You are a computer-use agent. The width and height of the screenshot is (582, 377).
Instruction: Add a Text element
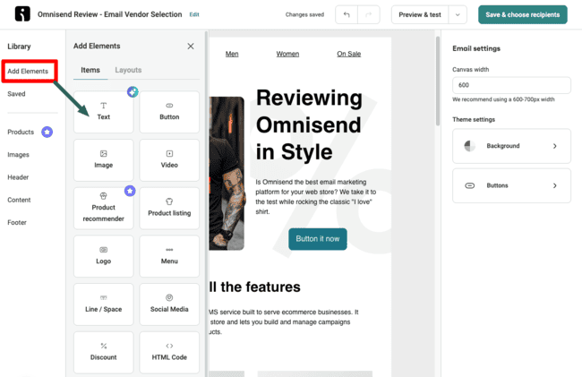click(x=103, y=112)
